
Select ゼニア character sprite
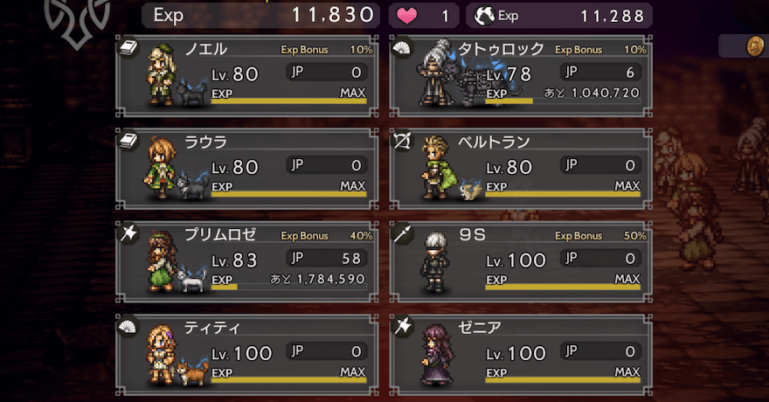[x=436, y=355]
